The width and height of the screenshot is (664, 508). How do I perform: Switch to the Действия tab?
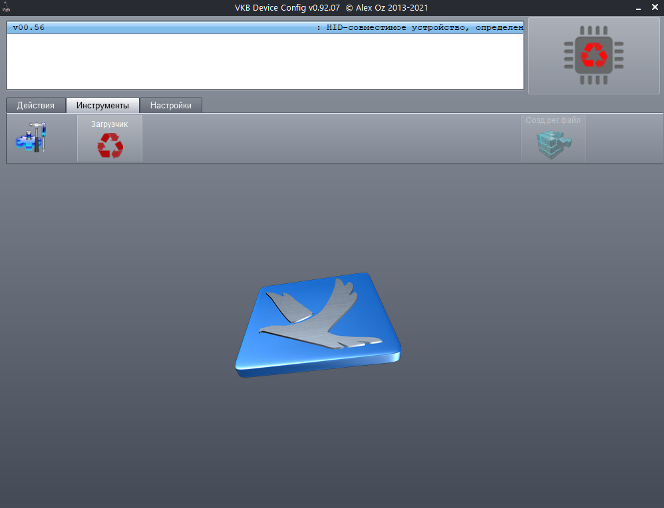pyautogui.click(x=36, y=106)
